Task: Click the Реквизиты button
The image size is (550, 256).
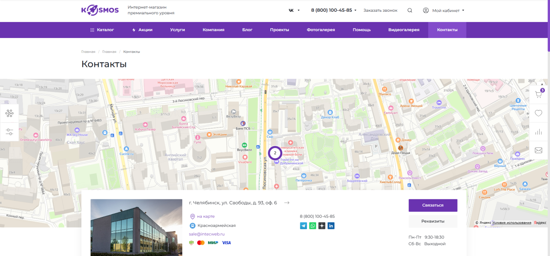Action: pyautogui.click(x=433, y=221)
